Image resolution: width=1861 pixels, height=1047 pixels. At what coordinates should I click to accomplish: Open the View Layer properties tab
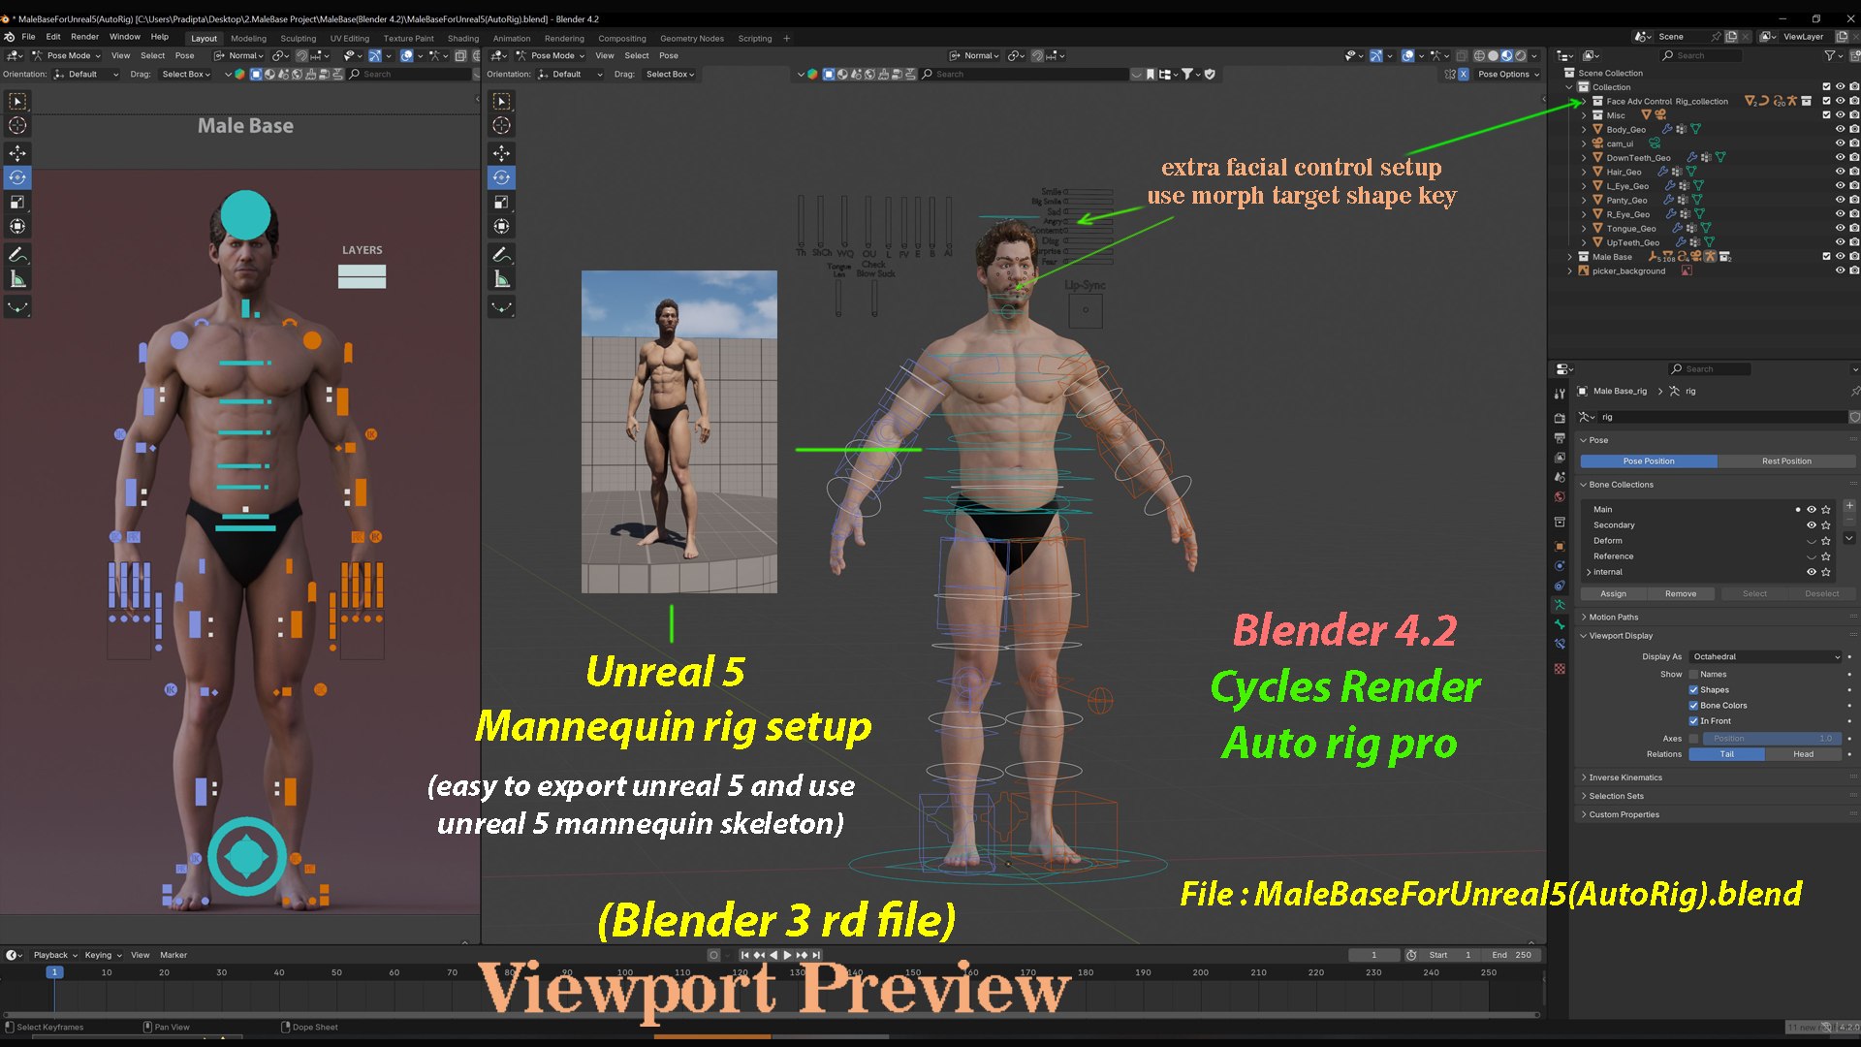coord(1560,458)
